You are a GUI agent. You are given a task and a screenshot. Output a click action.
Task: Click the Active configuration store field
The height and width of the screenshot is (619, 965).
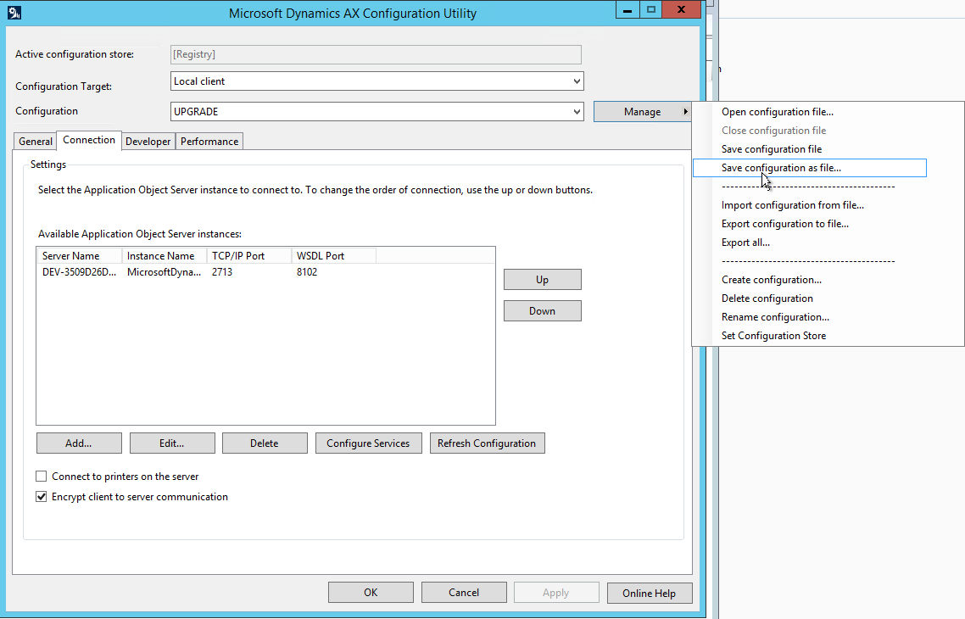[376, 54]
